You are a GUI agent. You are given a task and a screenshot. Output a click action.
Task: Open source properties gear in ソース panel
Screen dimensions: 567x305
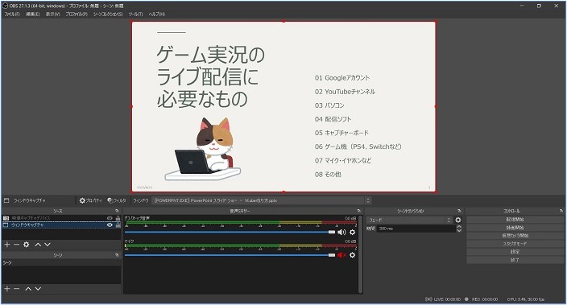(26, 245)
